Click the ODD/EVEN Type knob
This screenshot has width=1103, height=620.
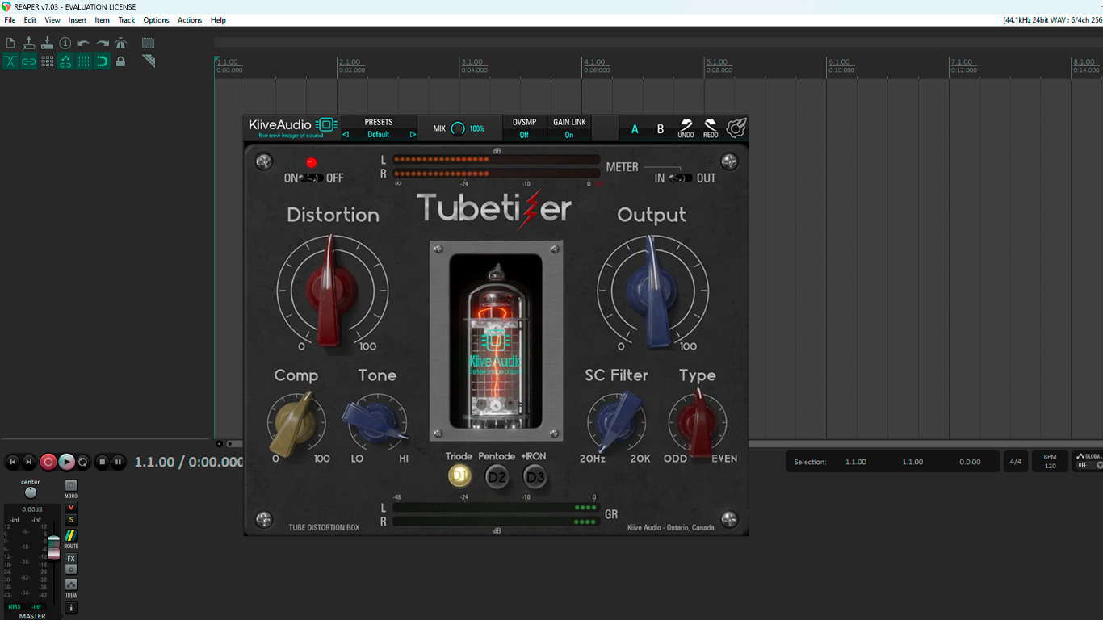697,421
